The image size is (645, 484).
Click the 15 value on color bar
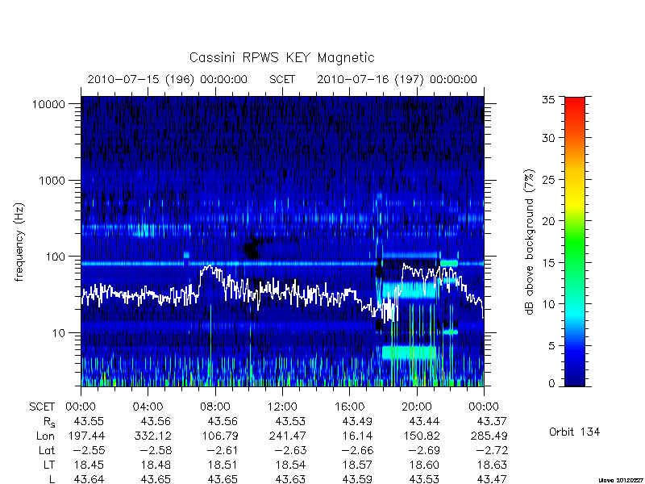(x=548, y=263)
